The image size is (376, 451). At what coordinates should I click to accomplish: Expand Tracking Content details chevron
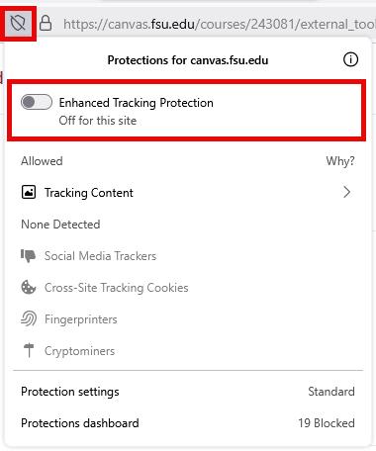click(347, 192)
